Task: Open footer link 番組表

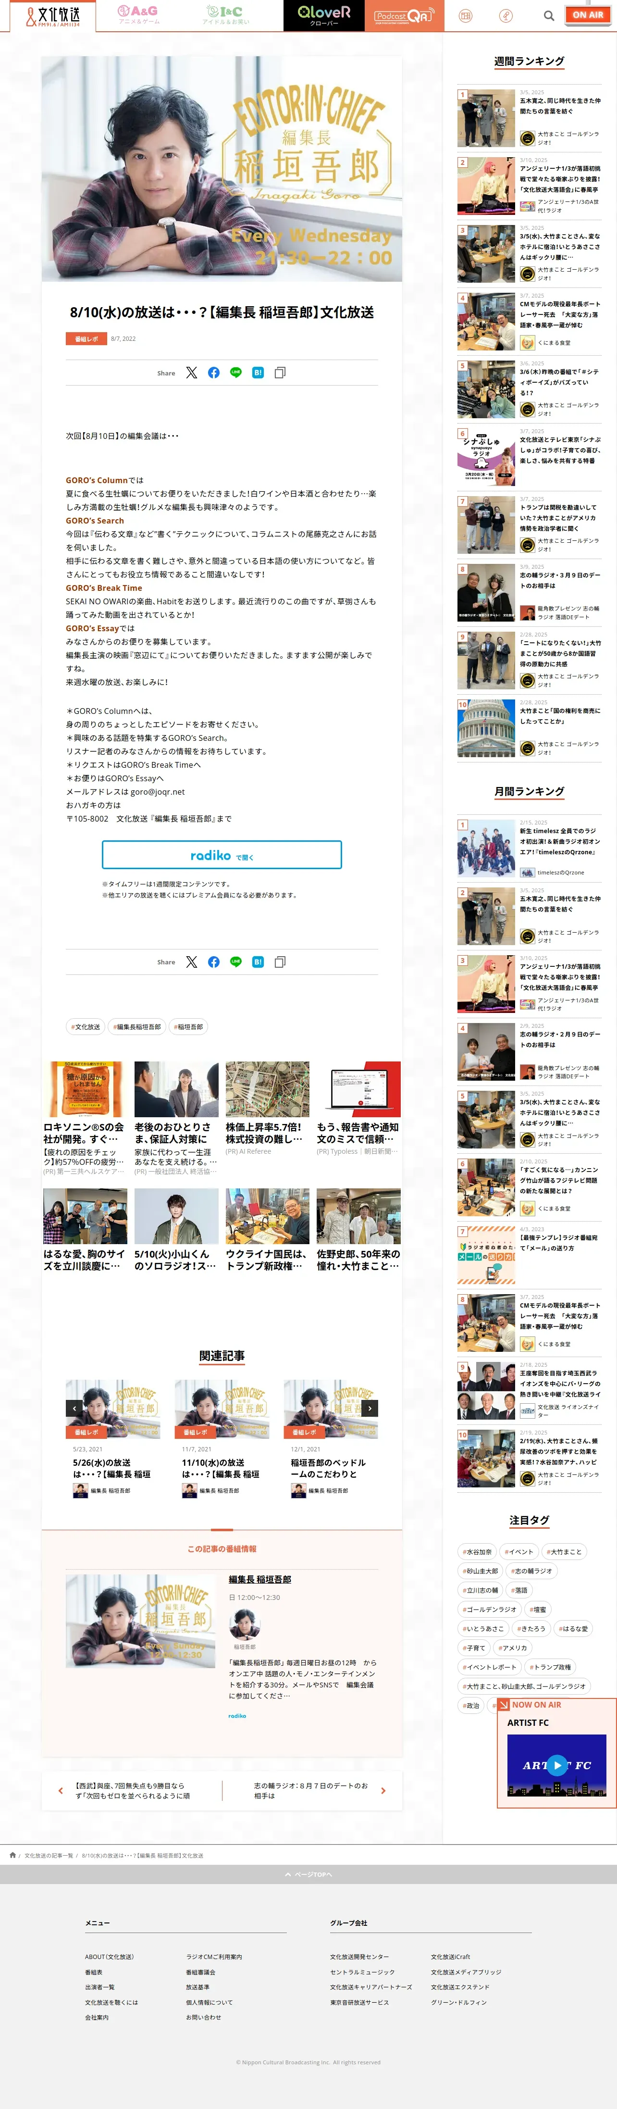Action: pos(93,1972)
